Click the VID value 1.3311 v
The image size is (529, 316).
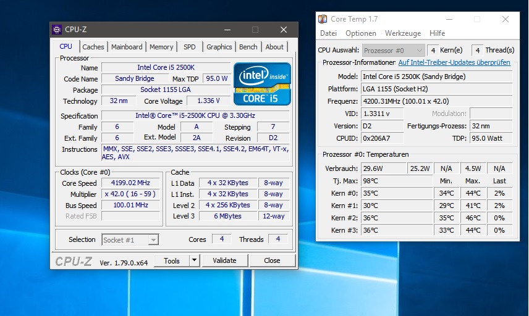pyautogui.click(x=383, y=114)
